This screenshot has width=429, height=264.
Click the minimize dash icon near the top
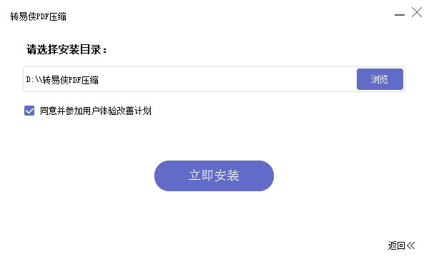[400, 15]
